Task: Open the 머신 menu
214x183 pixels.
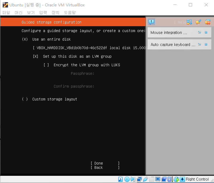Action: click(18, 13)
